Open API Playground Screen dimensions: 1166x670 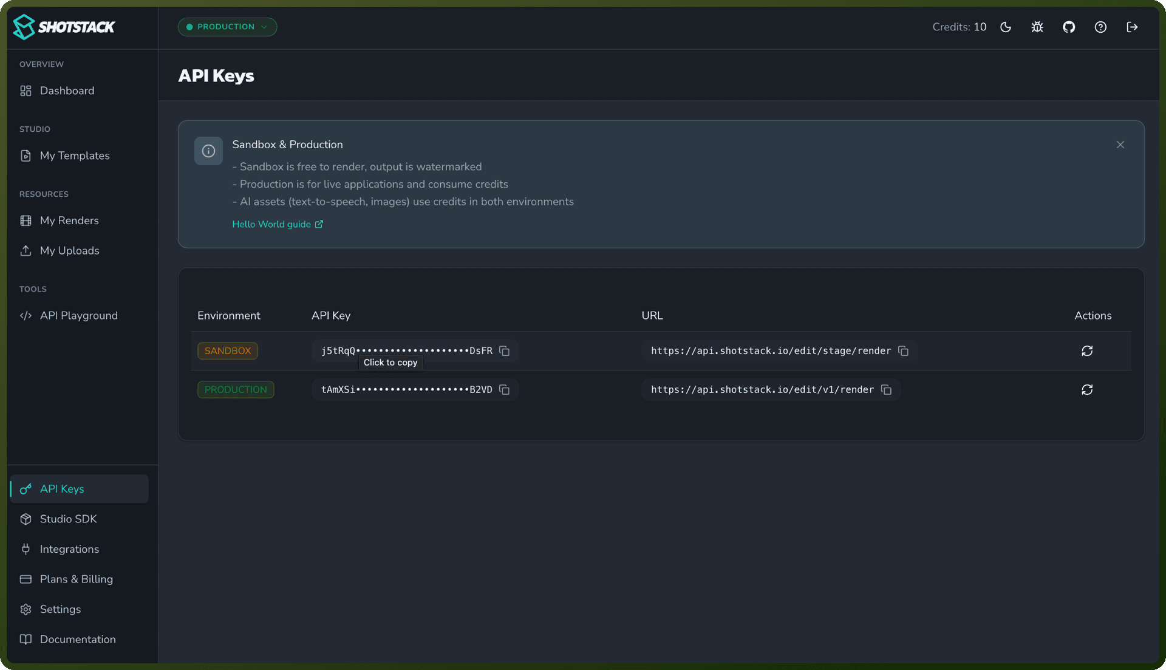coord(79,315)
